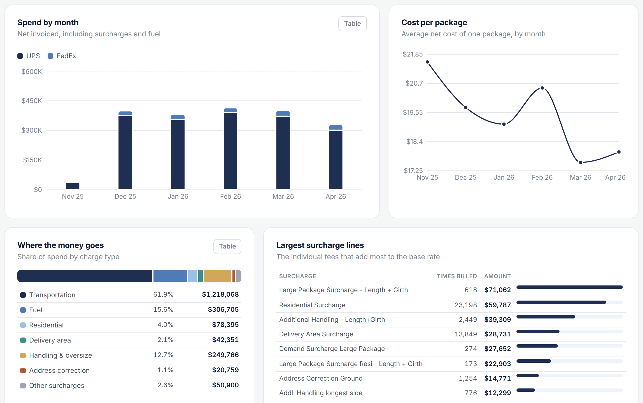Select Large Package Surcharge Resi row
The width and height of the screenshot is (643, 403).
point(451,364)
